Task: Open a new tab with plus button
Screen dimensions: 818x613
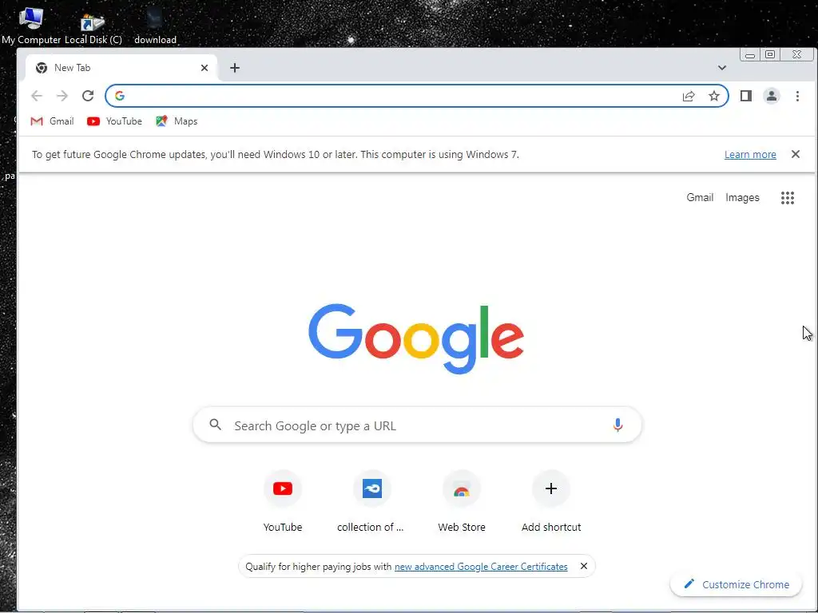Action: tap(235, 68)
